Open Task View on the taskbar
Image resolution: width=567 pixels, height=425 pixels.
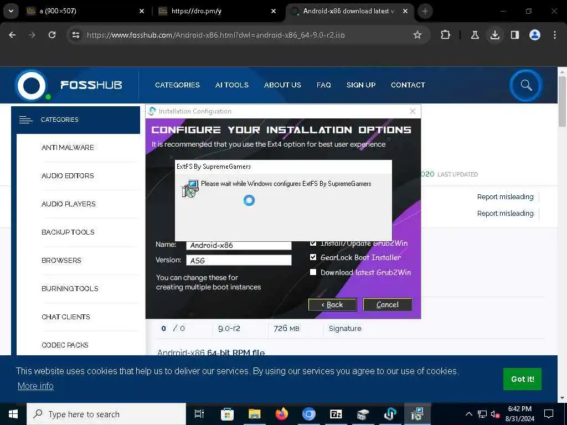coord(199,414)
